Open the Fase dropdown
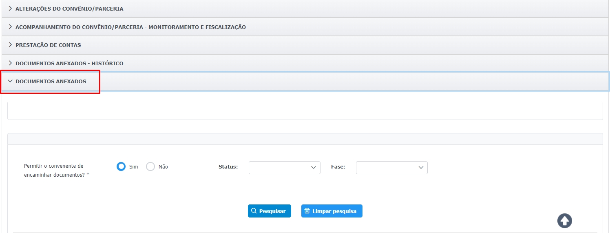 [391, 167]
